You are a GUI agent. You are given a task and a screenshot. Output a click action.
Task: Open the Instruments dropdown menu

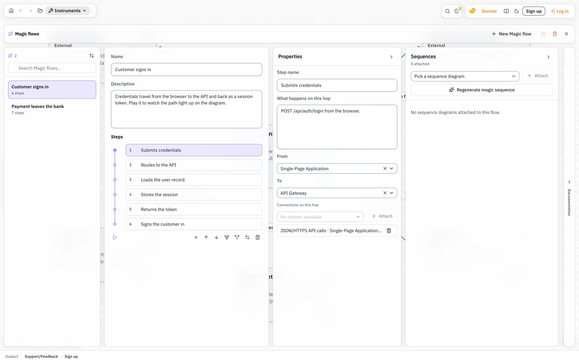pos(68,11)
